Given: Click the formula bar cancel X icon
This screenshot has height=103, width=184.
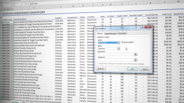Looking at the screenshot, I should [17, 5].
